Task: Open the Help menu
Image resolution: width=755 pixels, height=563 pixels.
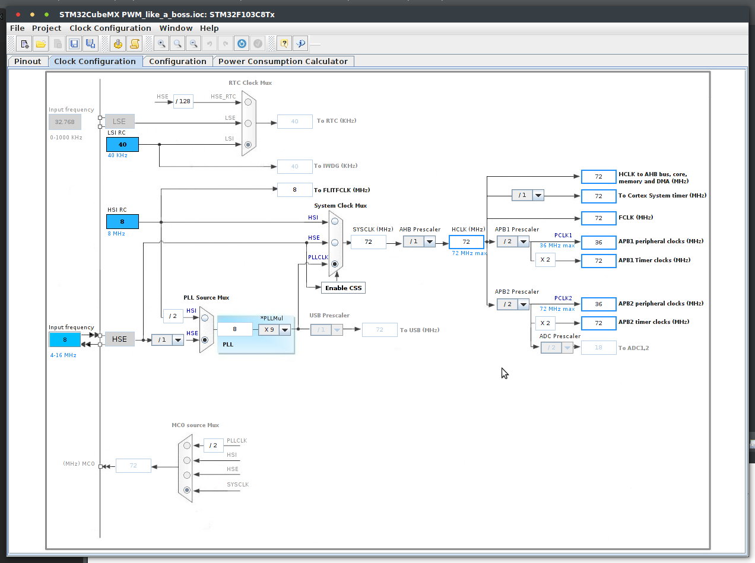Action: [x=210, y=28]
